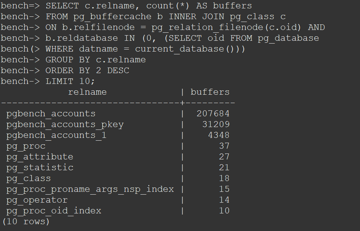The image size is (360, 231).
Task: Click the buffer count 14
Action: pyautogui.click(x=224, y=200)
